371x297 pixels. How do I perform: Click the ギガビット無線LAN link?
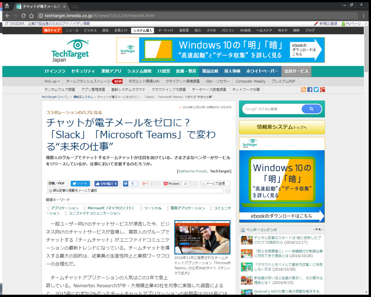144,81
